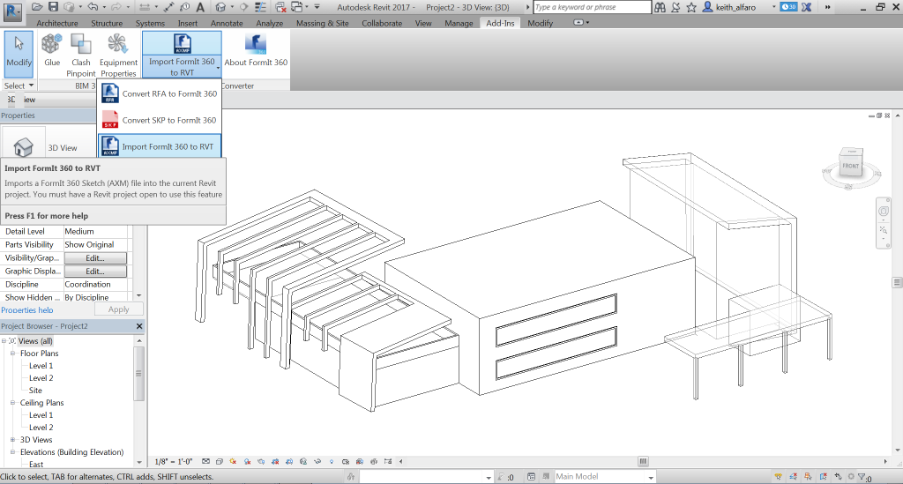Viewport: 903px width, 484px height.
Task: Toggle Sun Path icon in view control bar
Action: click(x=233, y=461)
